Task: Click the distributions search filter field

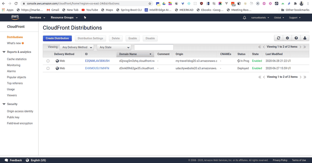Action: pyautogui.click(x=154, y=47)
